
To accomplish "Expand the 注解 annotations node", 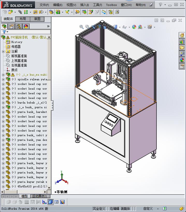I will point(3,52).
